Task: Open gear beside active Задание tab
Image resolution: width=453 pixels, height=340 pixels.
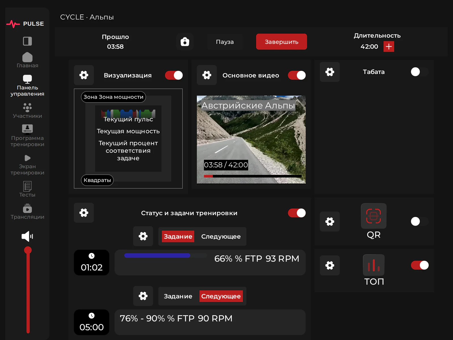Action: pyautogui.click(x=143, y=236)
